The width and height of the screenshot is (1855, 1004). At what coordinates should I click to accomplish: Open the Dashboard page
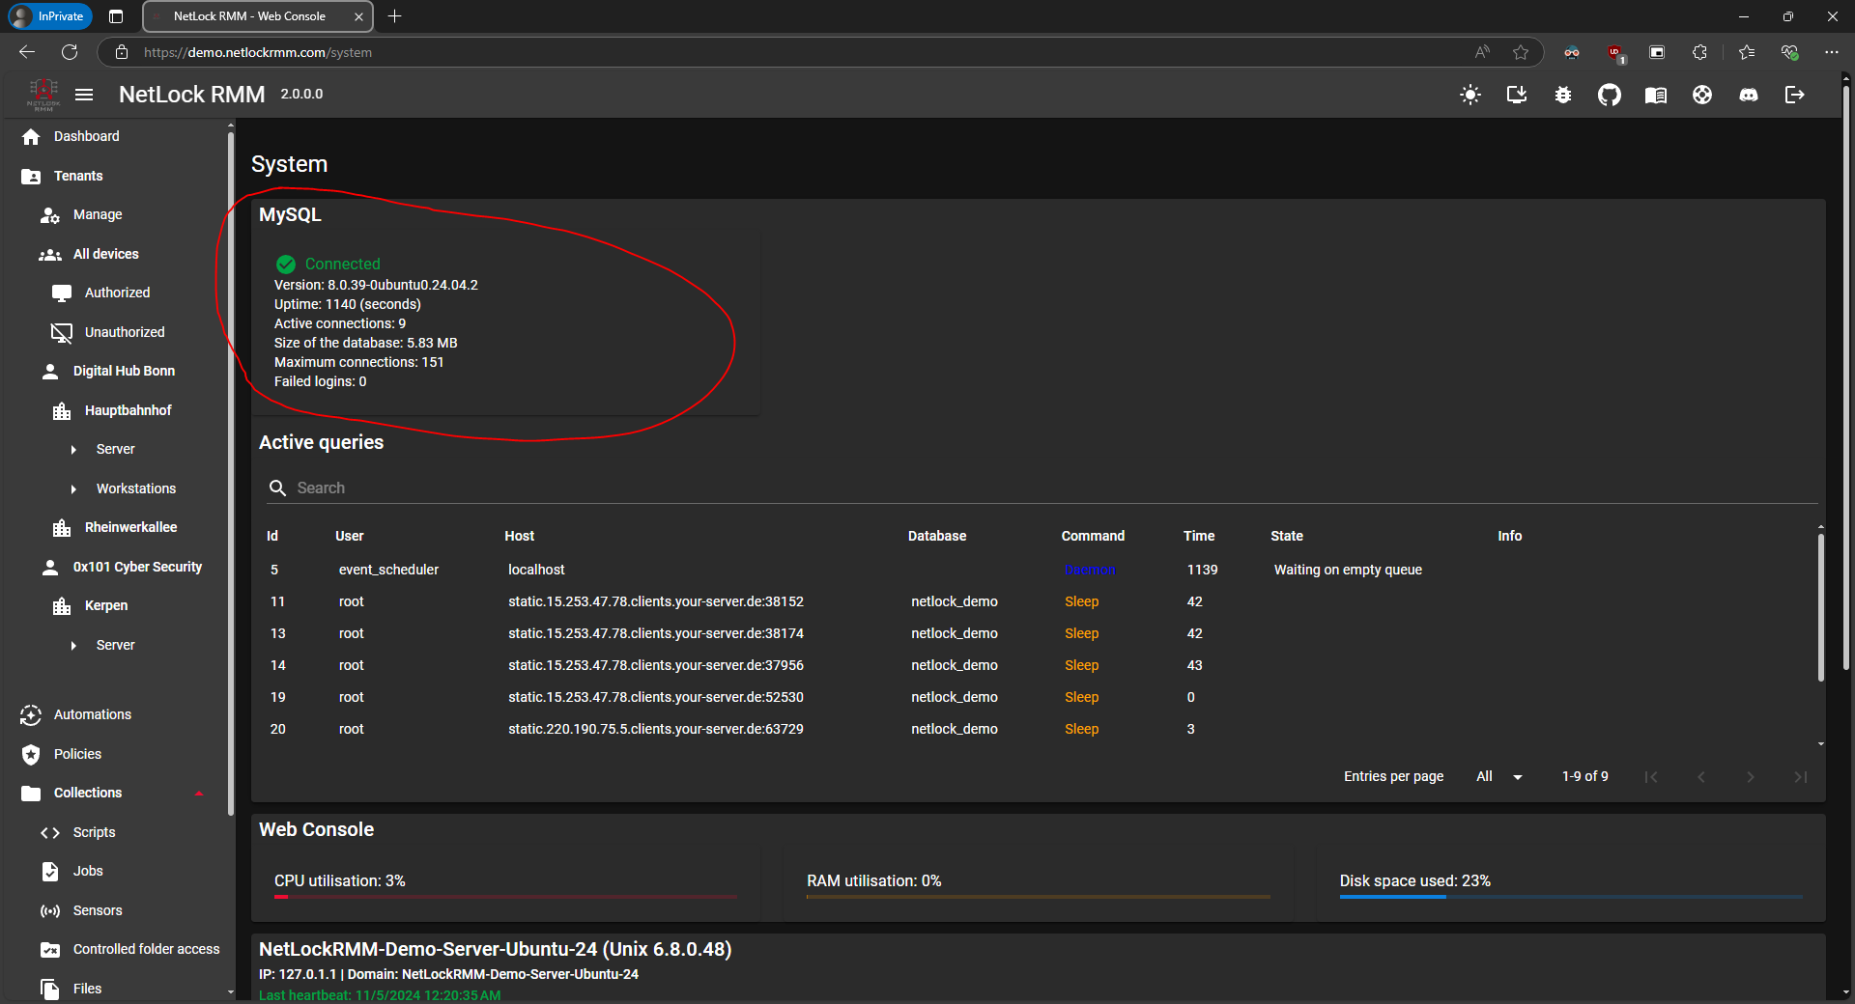click(x=86, y=136)
